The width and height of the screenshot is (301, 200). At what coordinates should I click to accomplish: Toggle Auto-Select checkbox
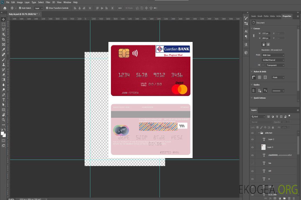[x=20, y=8]
